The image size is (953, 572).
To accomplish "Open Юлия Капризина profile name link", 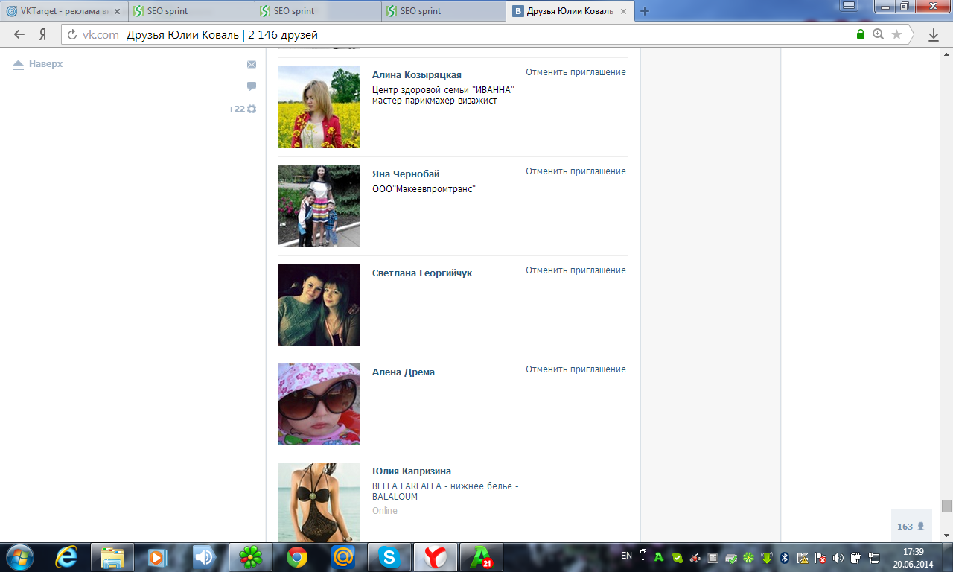I will tap(412, 471).
